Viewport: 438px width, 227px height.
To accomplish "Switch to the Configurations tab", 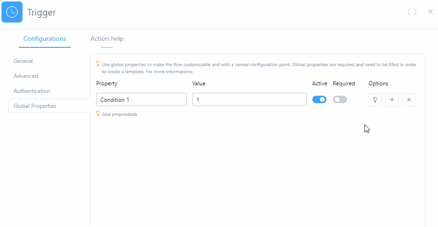I will tap(45, 39).
